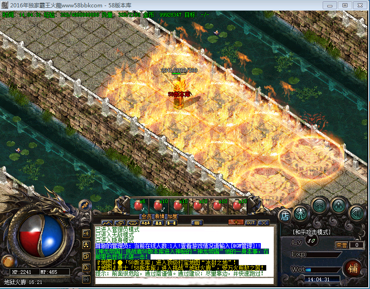Open the inventory bag round icon
Viewport: 370px width, 289px height.
click(x=320, y=206)
